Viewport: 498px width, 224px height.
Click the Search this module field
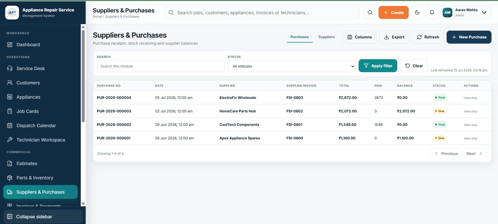click(x=161, y=66)
